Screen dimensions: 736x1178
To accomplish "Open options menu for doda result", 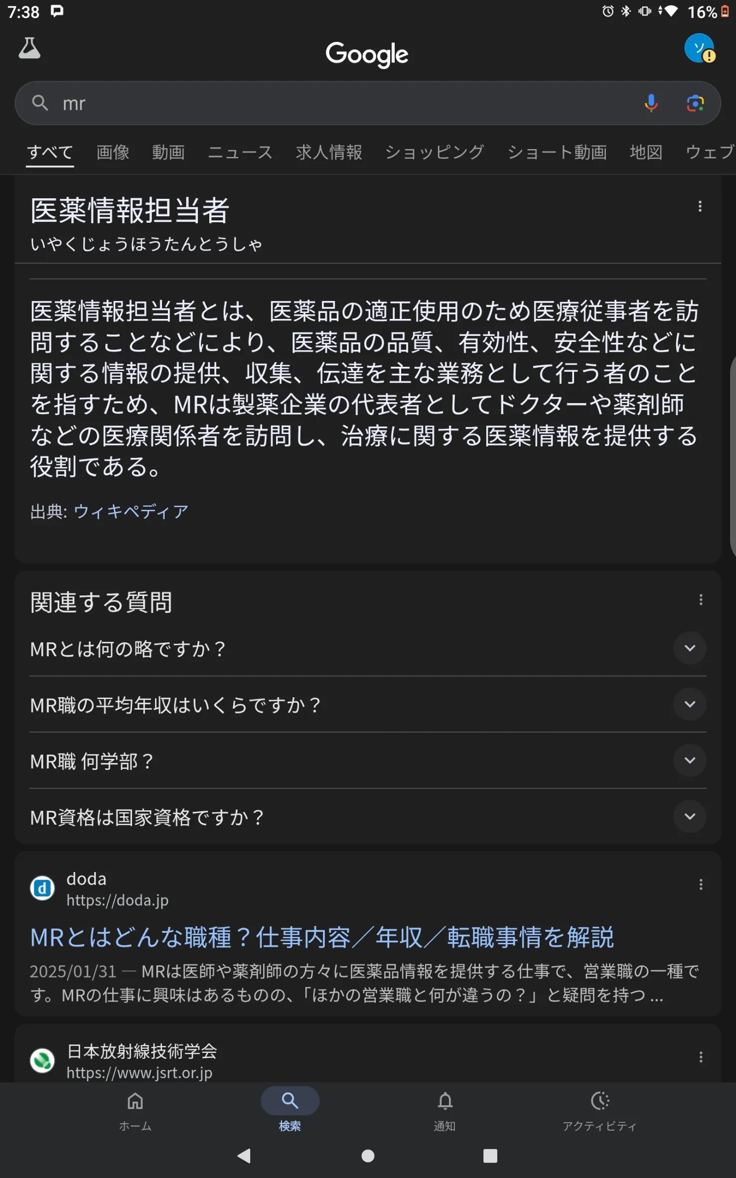I will pyautogui.click(x=701, y=884).
